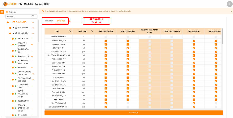Switch to the Group Edit tab
The height and width of the screenshot is (118, 233).
click(x=49, y=21)
